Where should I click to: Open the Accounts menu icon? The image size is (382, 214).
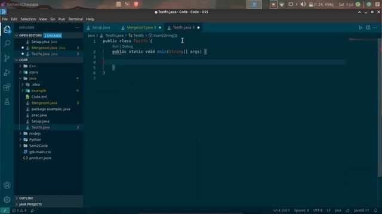tap(7, 185)
